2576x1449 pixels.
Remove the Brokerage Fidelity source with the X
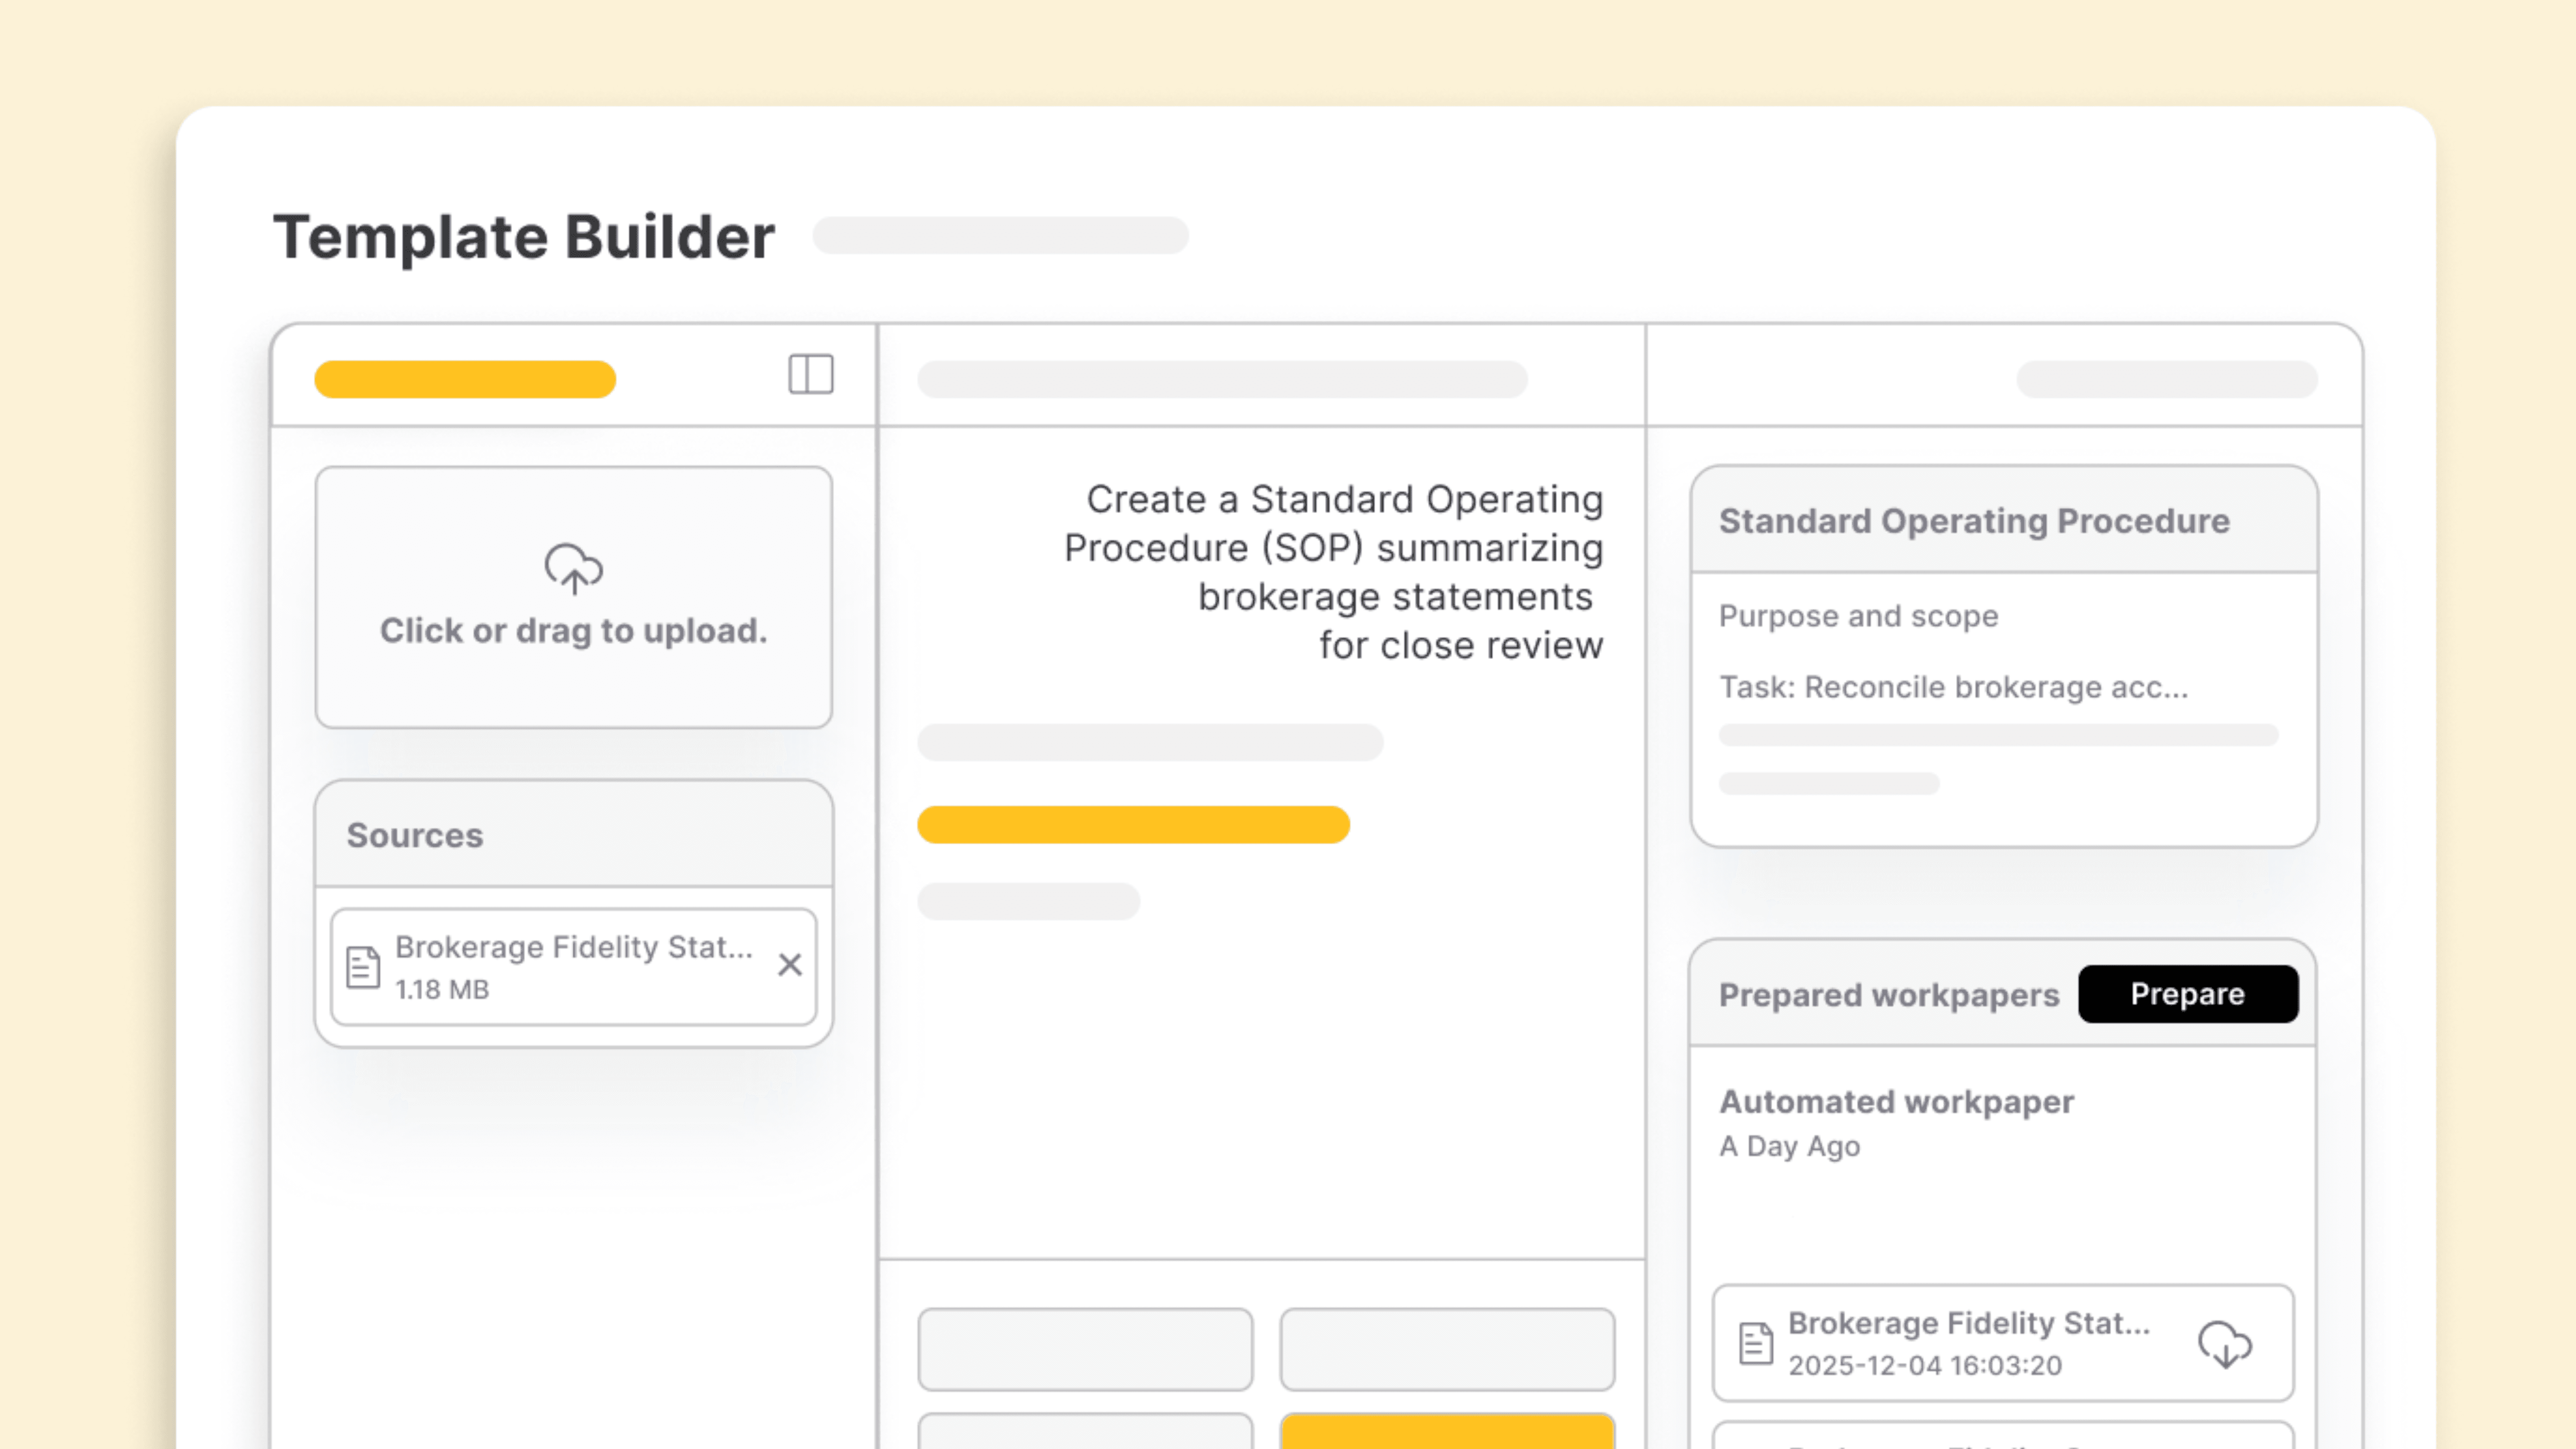pyautogui.click(x=790, y=965)
